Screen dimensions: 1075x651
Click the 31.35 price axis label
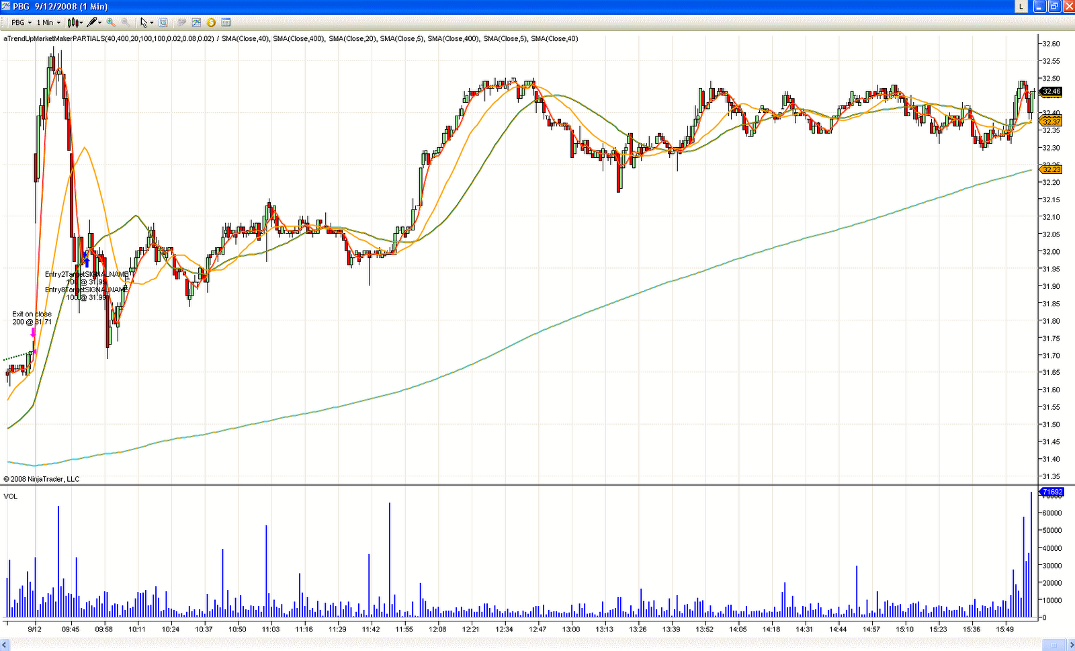point(1051,476)
